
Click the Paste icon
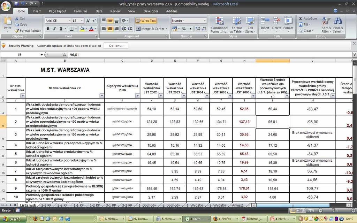(8, 21)
